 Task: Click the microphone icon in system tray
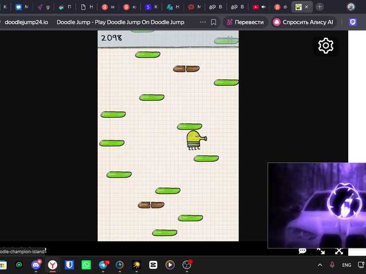point(332,265)
